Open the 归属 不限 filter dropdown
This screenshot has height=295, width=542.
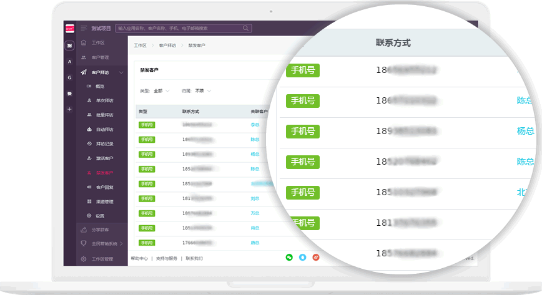click(202, 91)
